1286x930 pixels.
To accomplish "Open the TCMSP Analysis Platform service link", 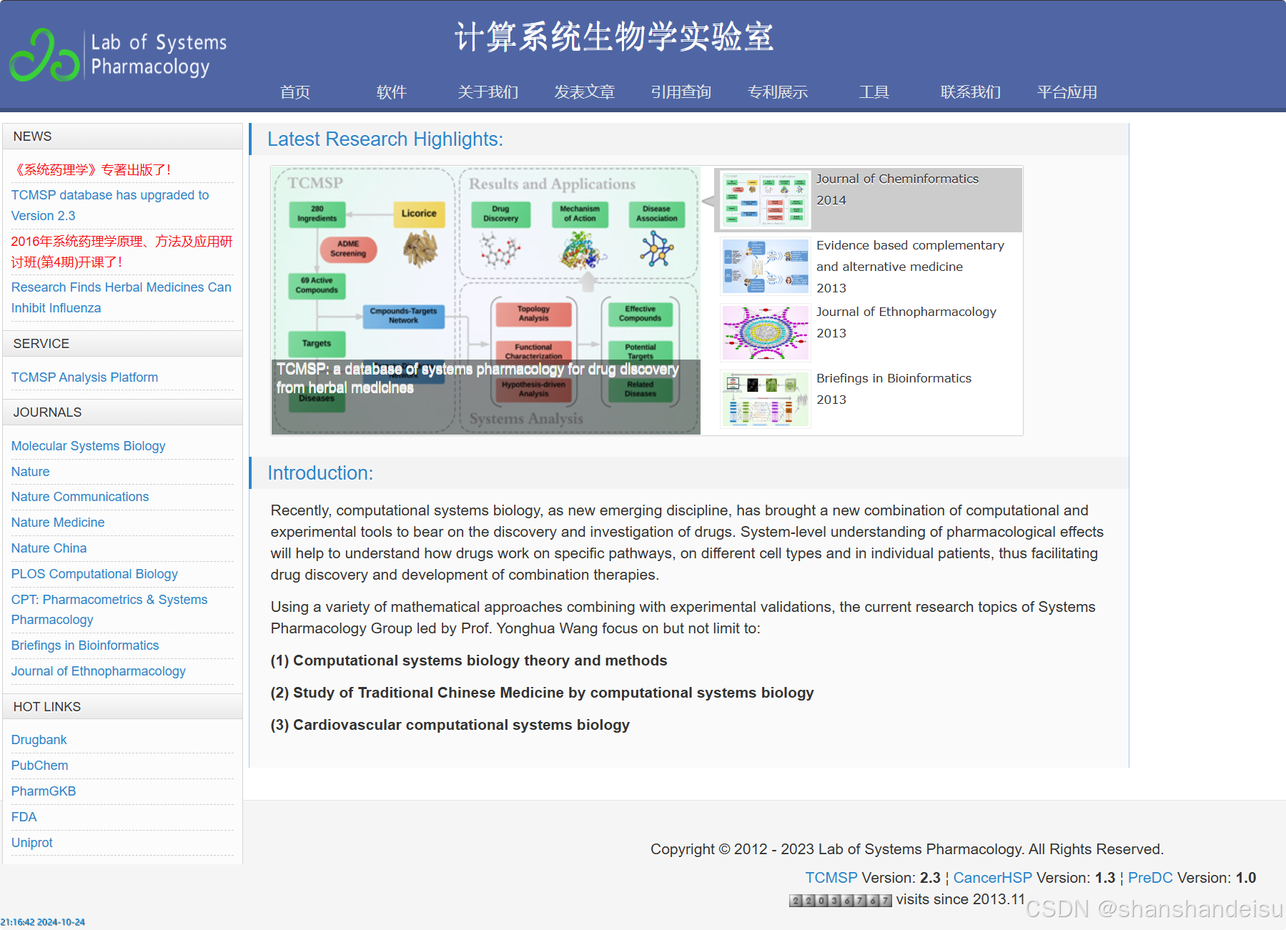I will coord(84,377).
